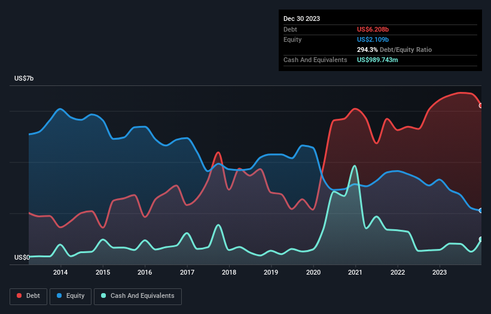Select the 2019 x-axis label
Image resolution: width=491 pixels, height=314 pixels.
[271, 272]
